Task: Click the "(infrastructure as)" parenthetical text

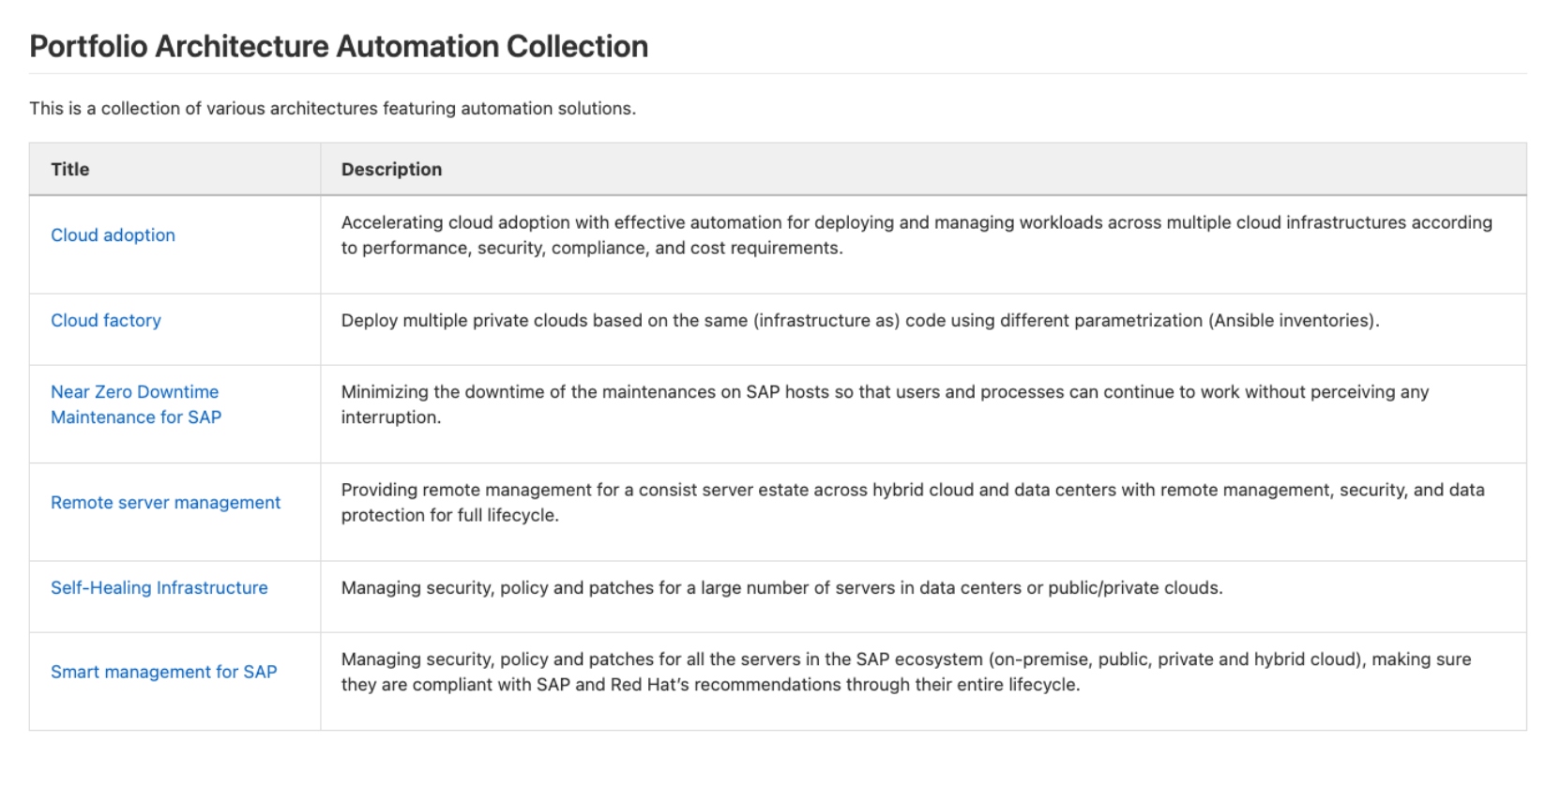Action: 826,321
